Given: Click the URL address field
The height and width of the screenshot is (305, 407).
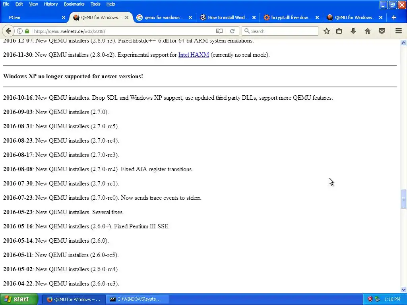Looking at the screenshot, I should tap(123, 31).
